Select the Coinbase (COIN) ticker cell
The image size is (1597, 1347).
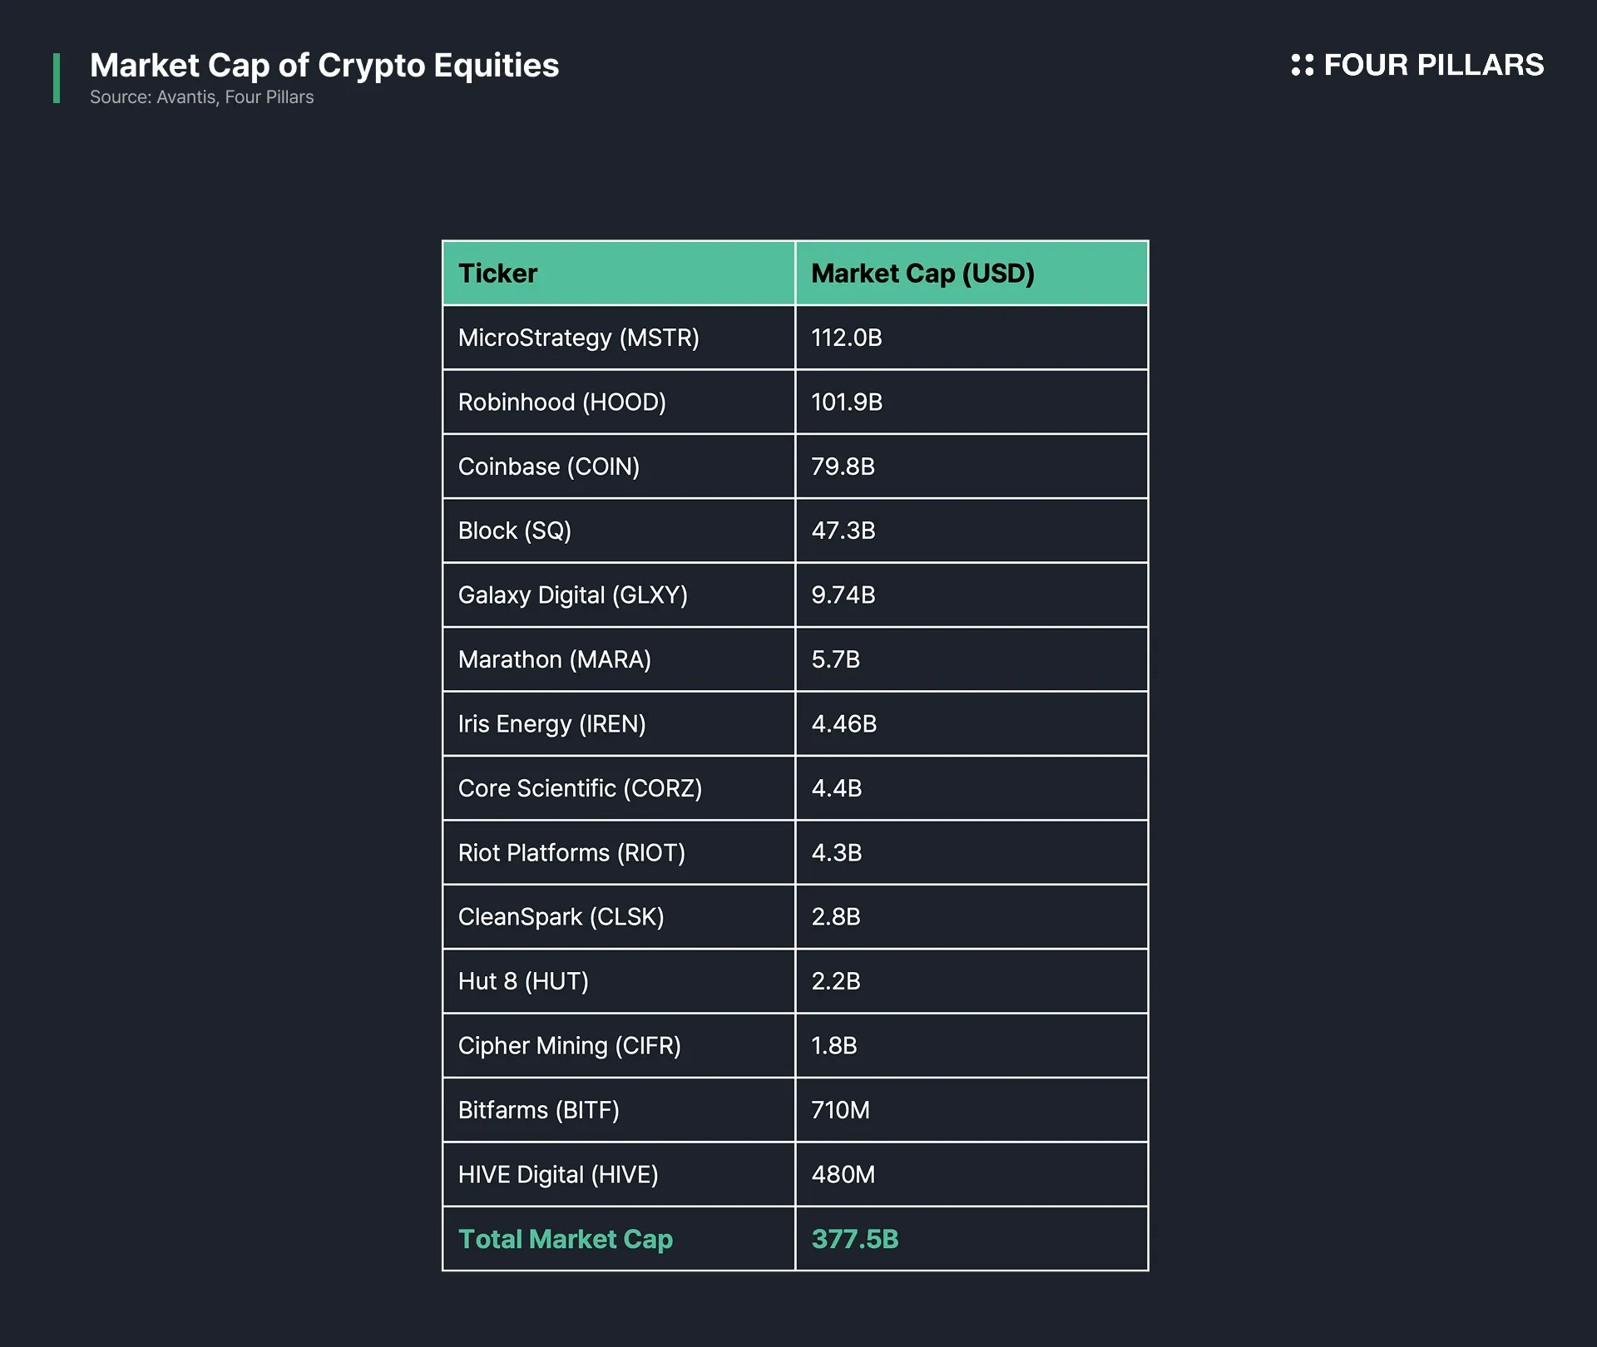(x=549, y=466)
